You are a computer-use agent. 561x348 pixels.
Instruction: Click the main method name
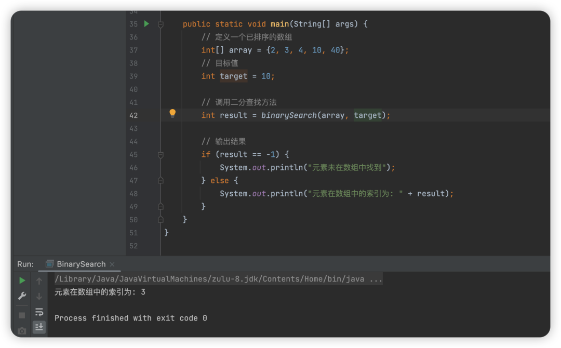(279, 24)
